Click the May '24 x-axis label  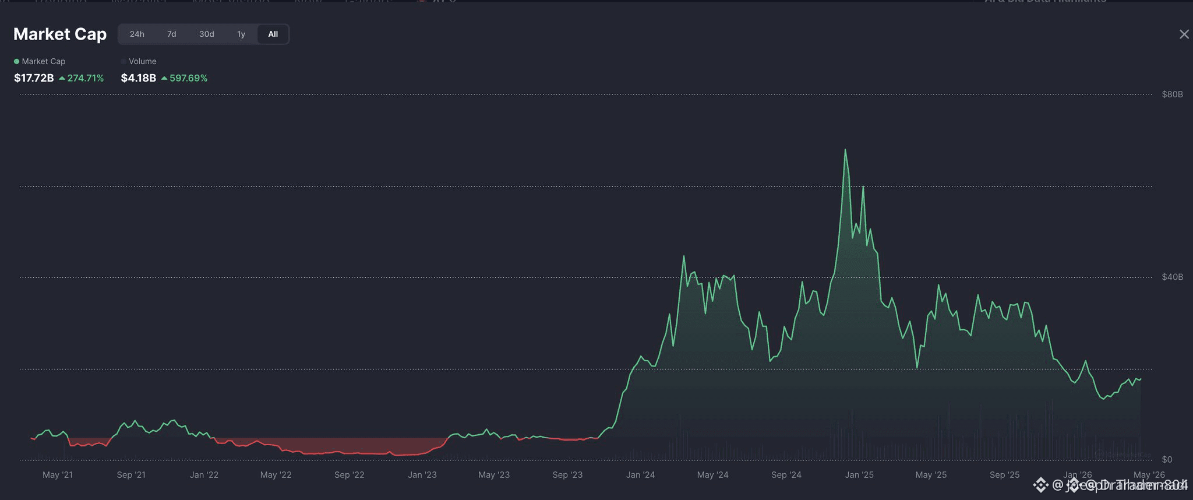713,475
